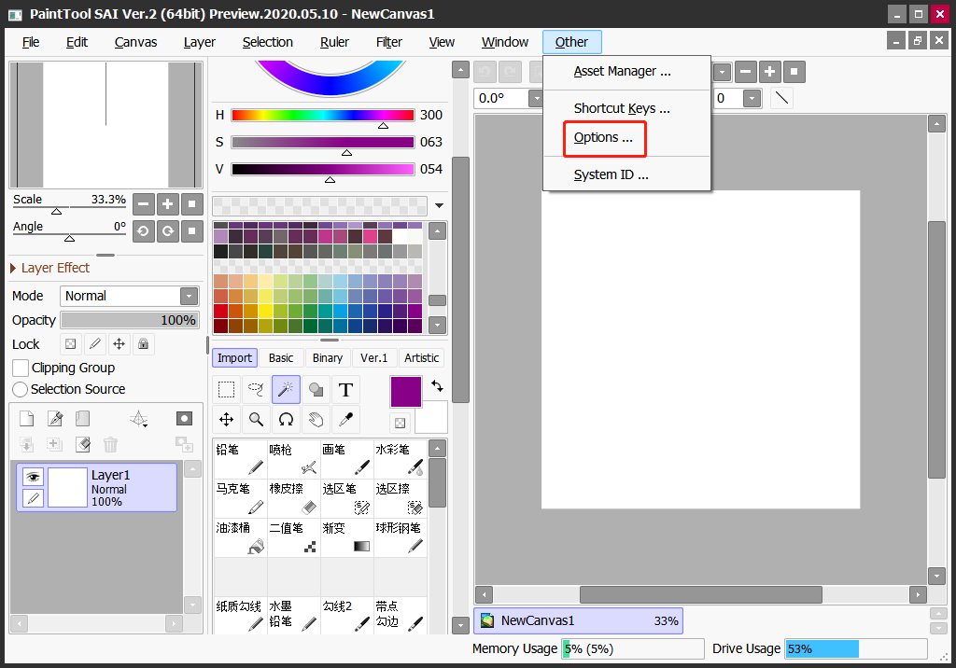Choose the 渐变 gradient tool

click(x=347, y=537)
